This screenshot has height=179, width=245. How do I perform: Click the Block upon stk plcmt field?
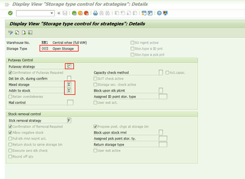(161, 90)
